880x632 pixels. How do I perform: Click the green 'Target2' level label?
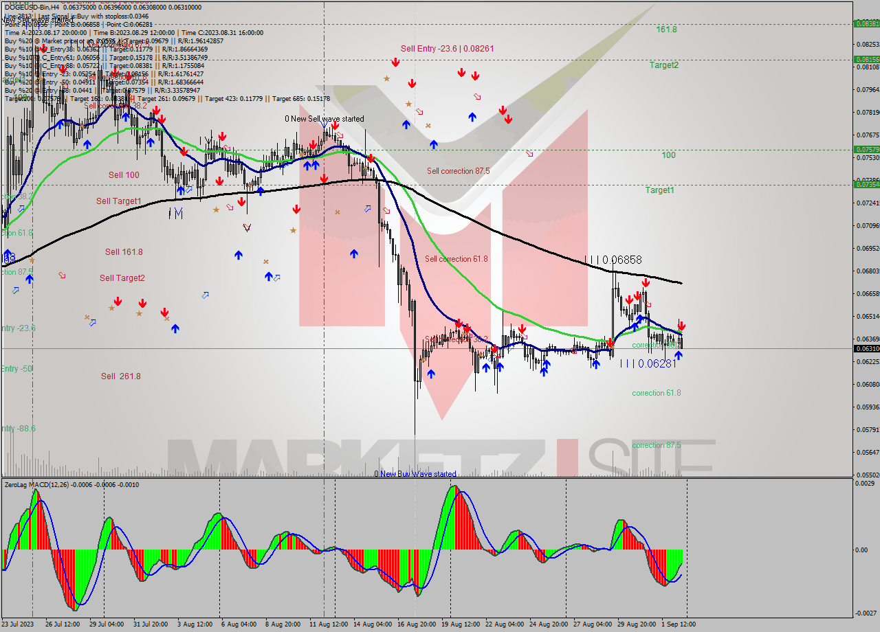point(664,65)
